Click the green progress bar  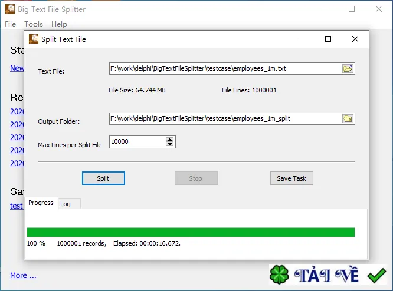[191, 232]
